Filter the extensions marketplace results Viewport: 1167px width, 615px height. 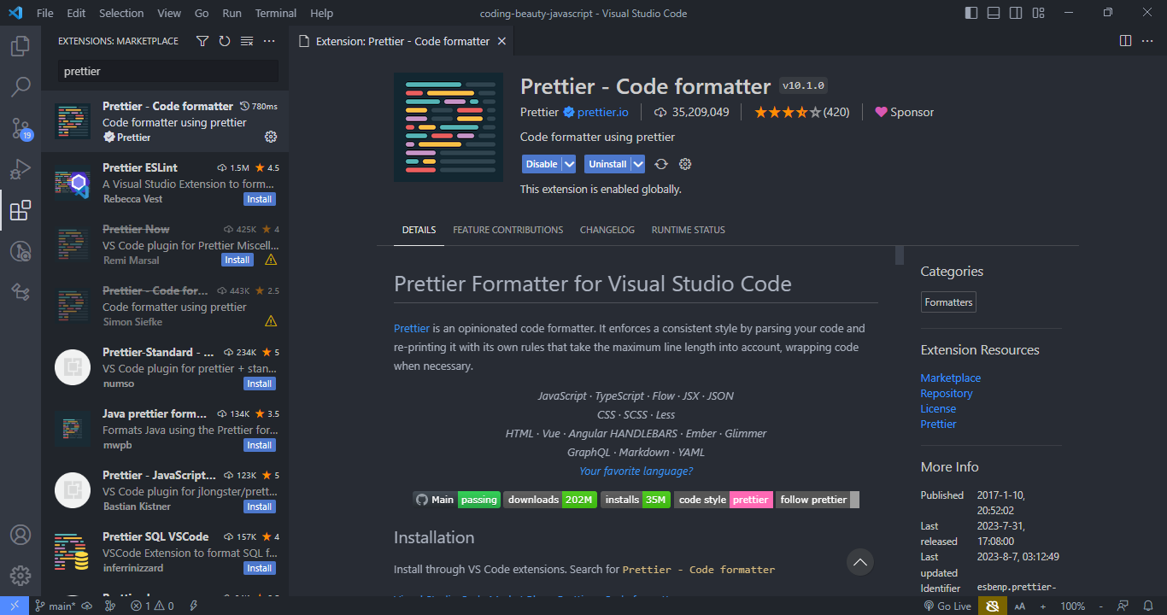coord(202,40)
